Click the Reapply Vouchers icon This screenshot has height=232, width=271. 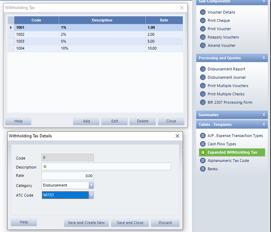point(203,37)
